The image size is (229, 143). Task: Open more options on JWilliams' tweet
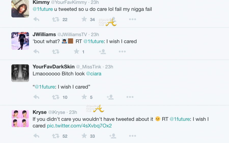(x=122, y=52)
